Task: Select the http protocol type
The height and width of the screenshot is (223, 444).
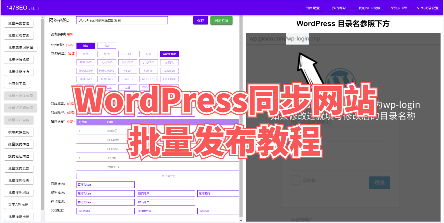Action: tap(86, 45)
